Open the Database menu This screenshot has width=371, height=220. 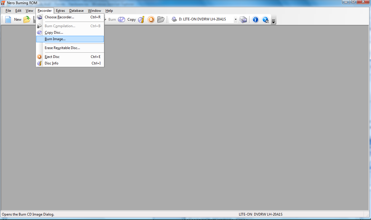pos(76,11)
